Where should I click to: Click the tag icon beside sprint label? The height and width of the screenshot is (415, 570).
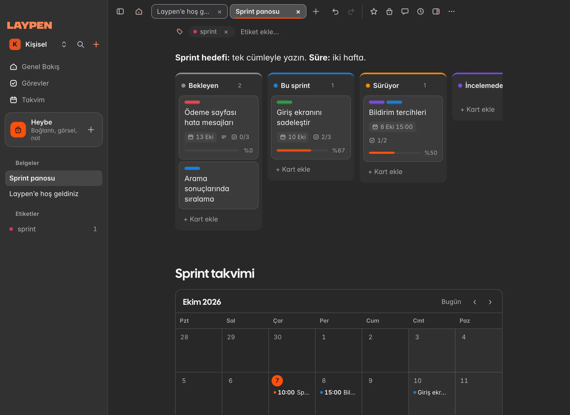pos(180,32)
